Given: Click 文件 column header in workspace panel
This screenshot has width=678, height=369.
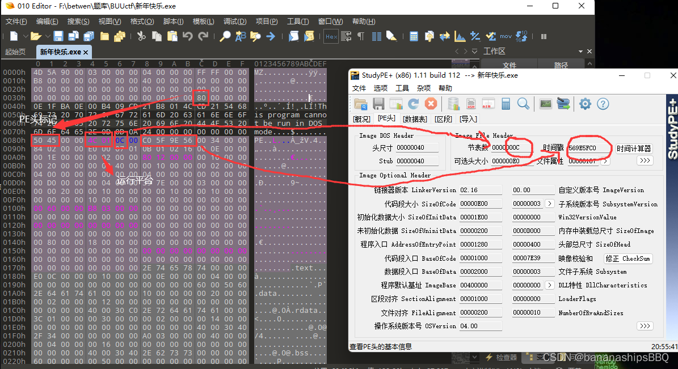Looking at the screenshot, I should (x=509, y=65).
